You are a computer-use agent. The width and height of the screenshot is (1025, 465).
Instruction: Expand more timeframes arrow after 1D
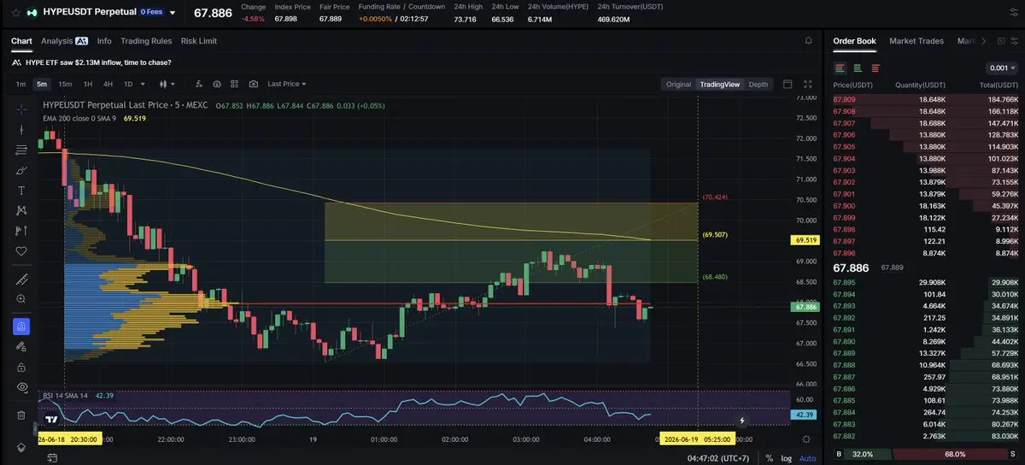pos(143,84)
